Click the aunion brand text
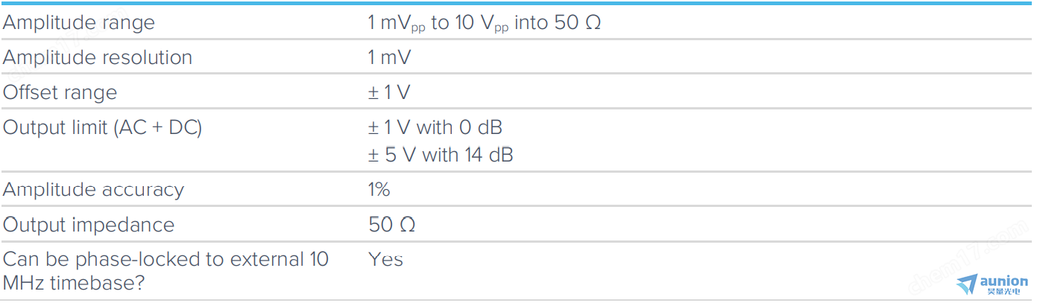This screenshot has height=303, width=1037. pos(1003,281)
